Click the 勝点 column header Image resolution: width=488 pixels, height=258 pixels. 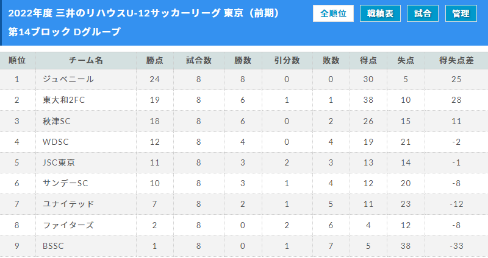click(155, 60)
